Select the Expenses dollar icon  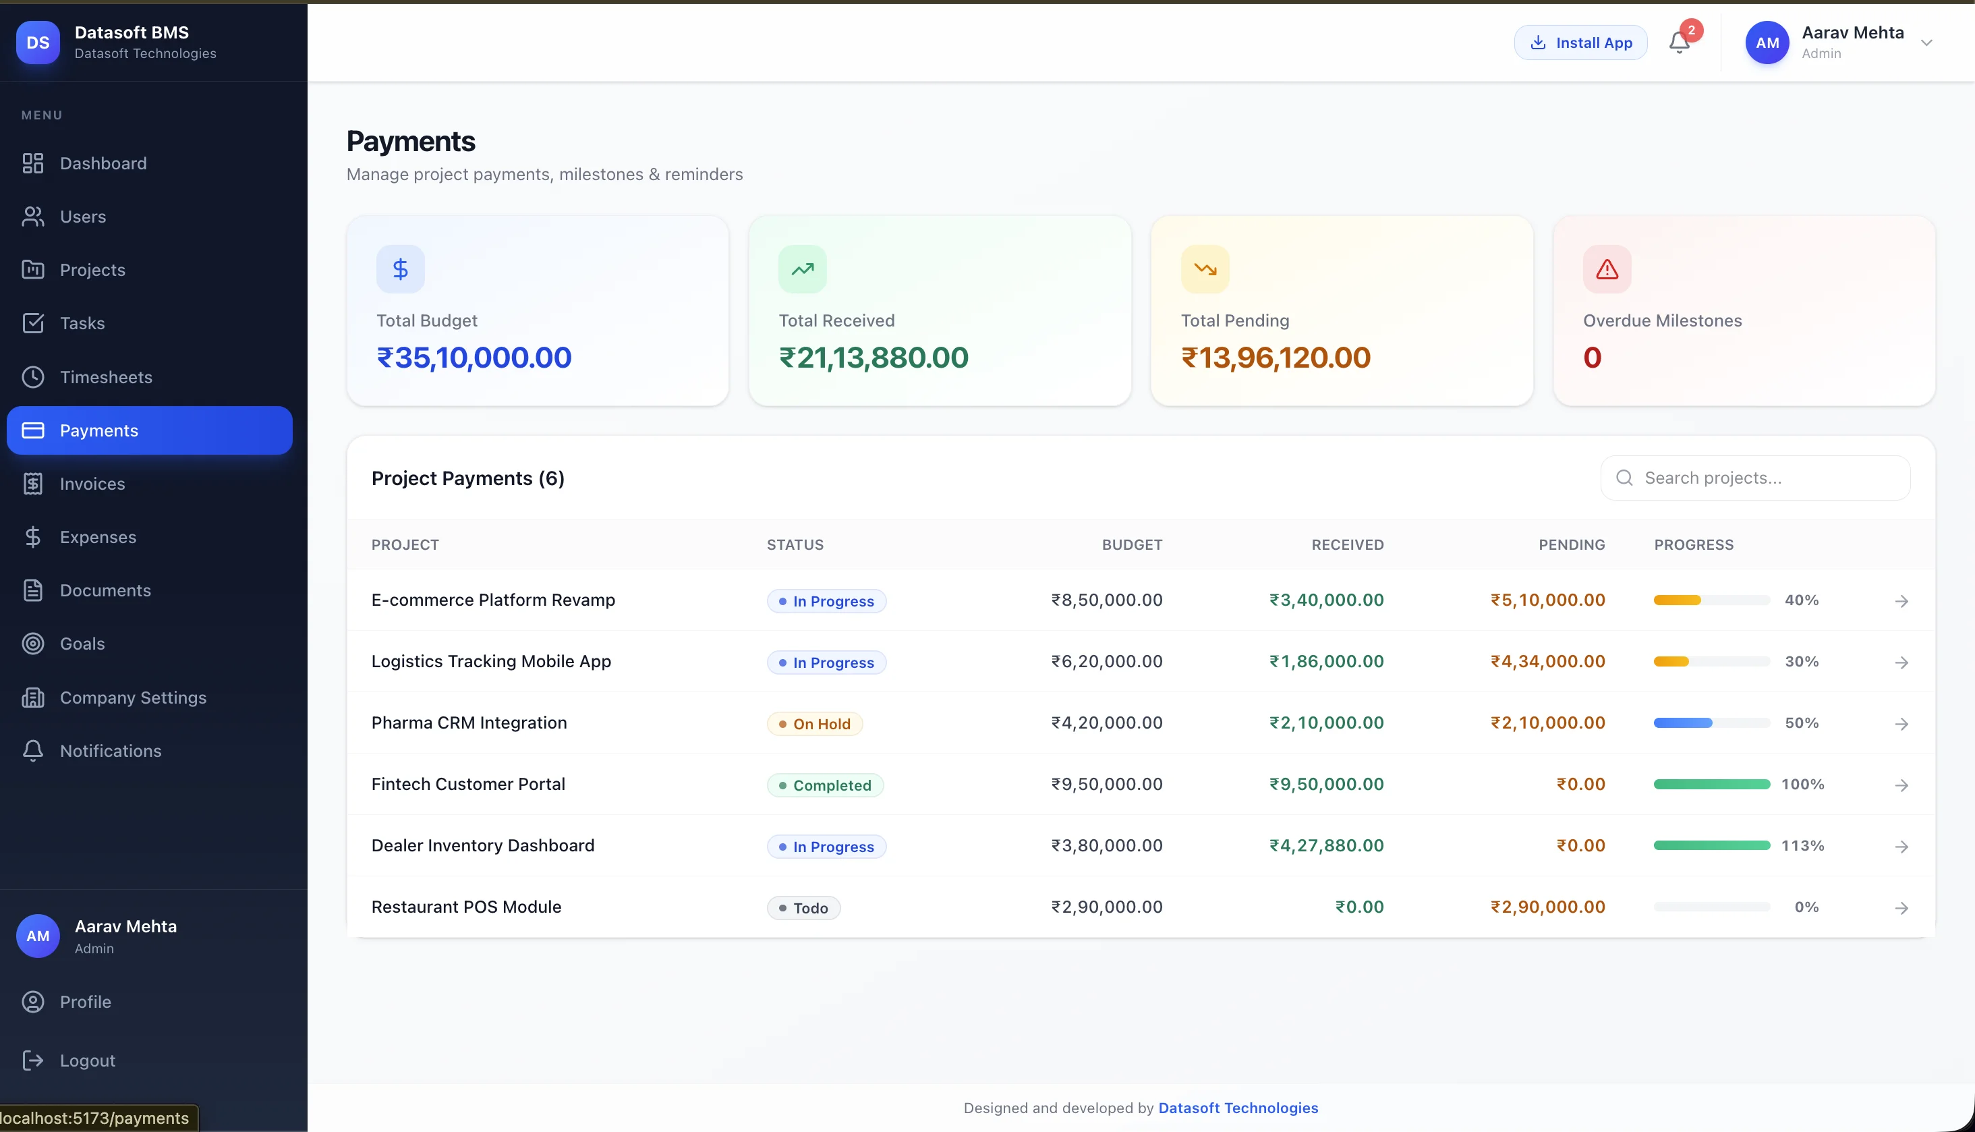(32, 536)
